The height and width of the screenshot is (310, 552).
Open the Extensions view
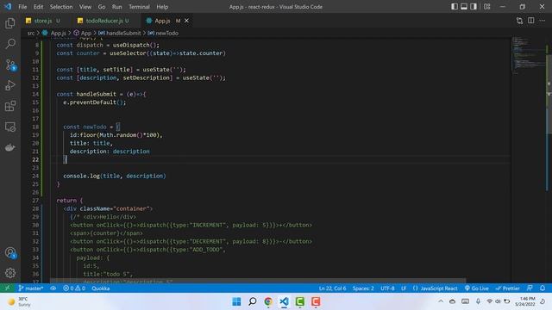[x=10, y=106]
